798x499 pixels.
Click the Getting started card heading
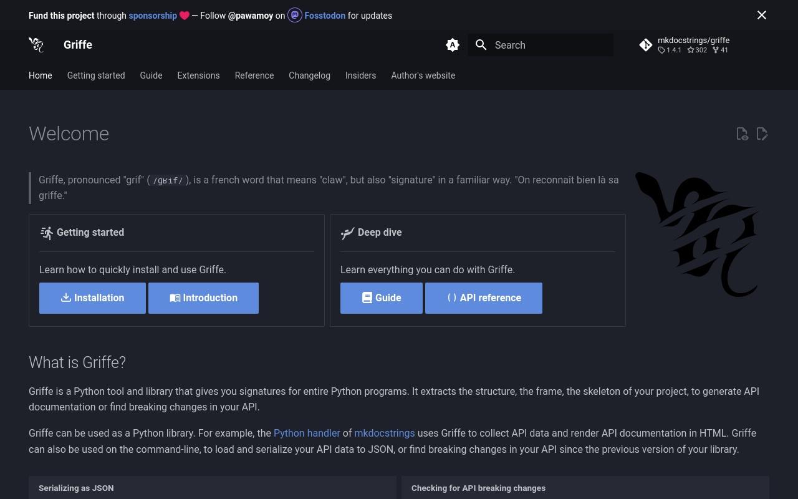pos(90,232)
